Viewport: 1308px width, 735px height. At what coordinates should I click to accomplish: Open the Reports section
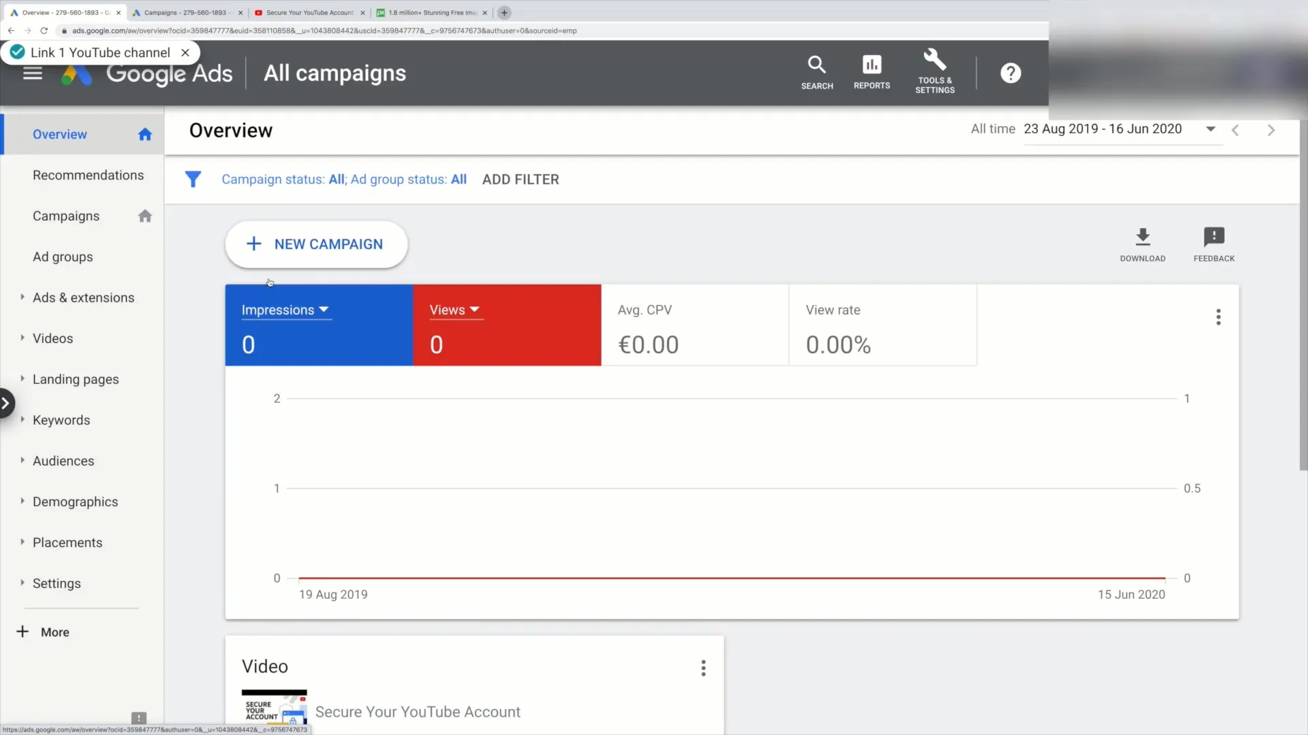point(872,71)
